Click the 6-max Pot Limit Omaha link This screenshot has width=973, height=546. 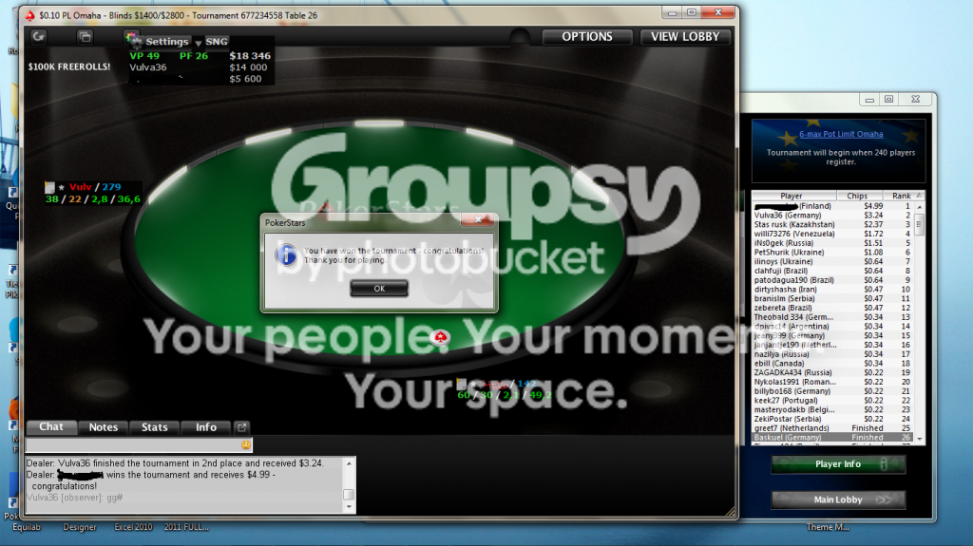tap(841, 134)
